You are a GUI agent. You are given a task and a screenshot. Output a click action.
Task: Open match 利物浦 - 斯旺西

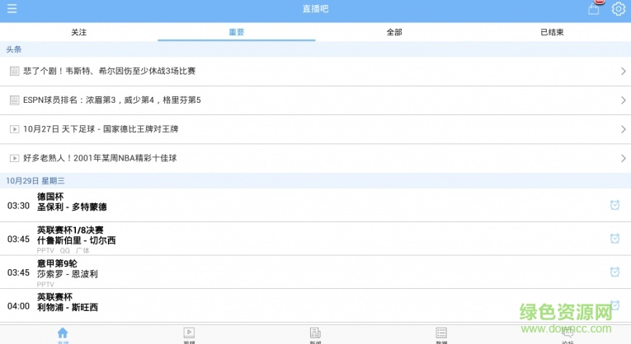pyautogui.click(x=315, y=305)
